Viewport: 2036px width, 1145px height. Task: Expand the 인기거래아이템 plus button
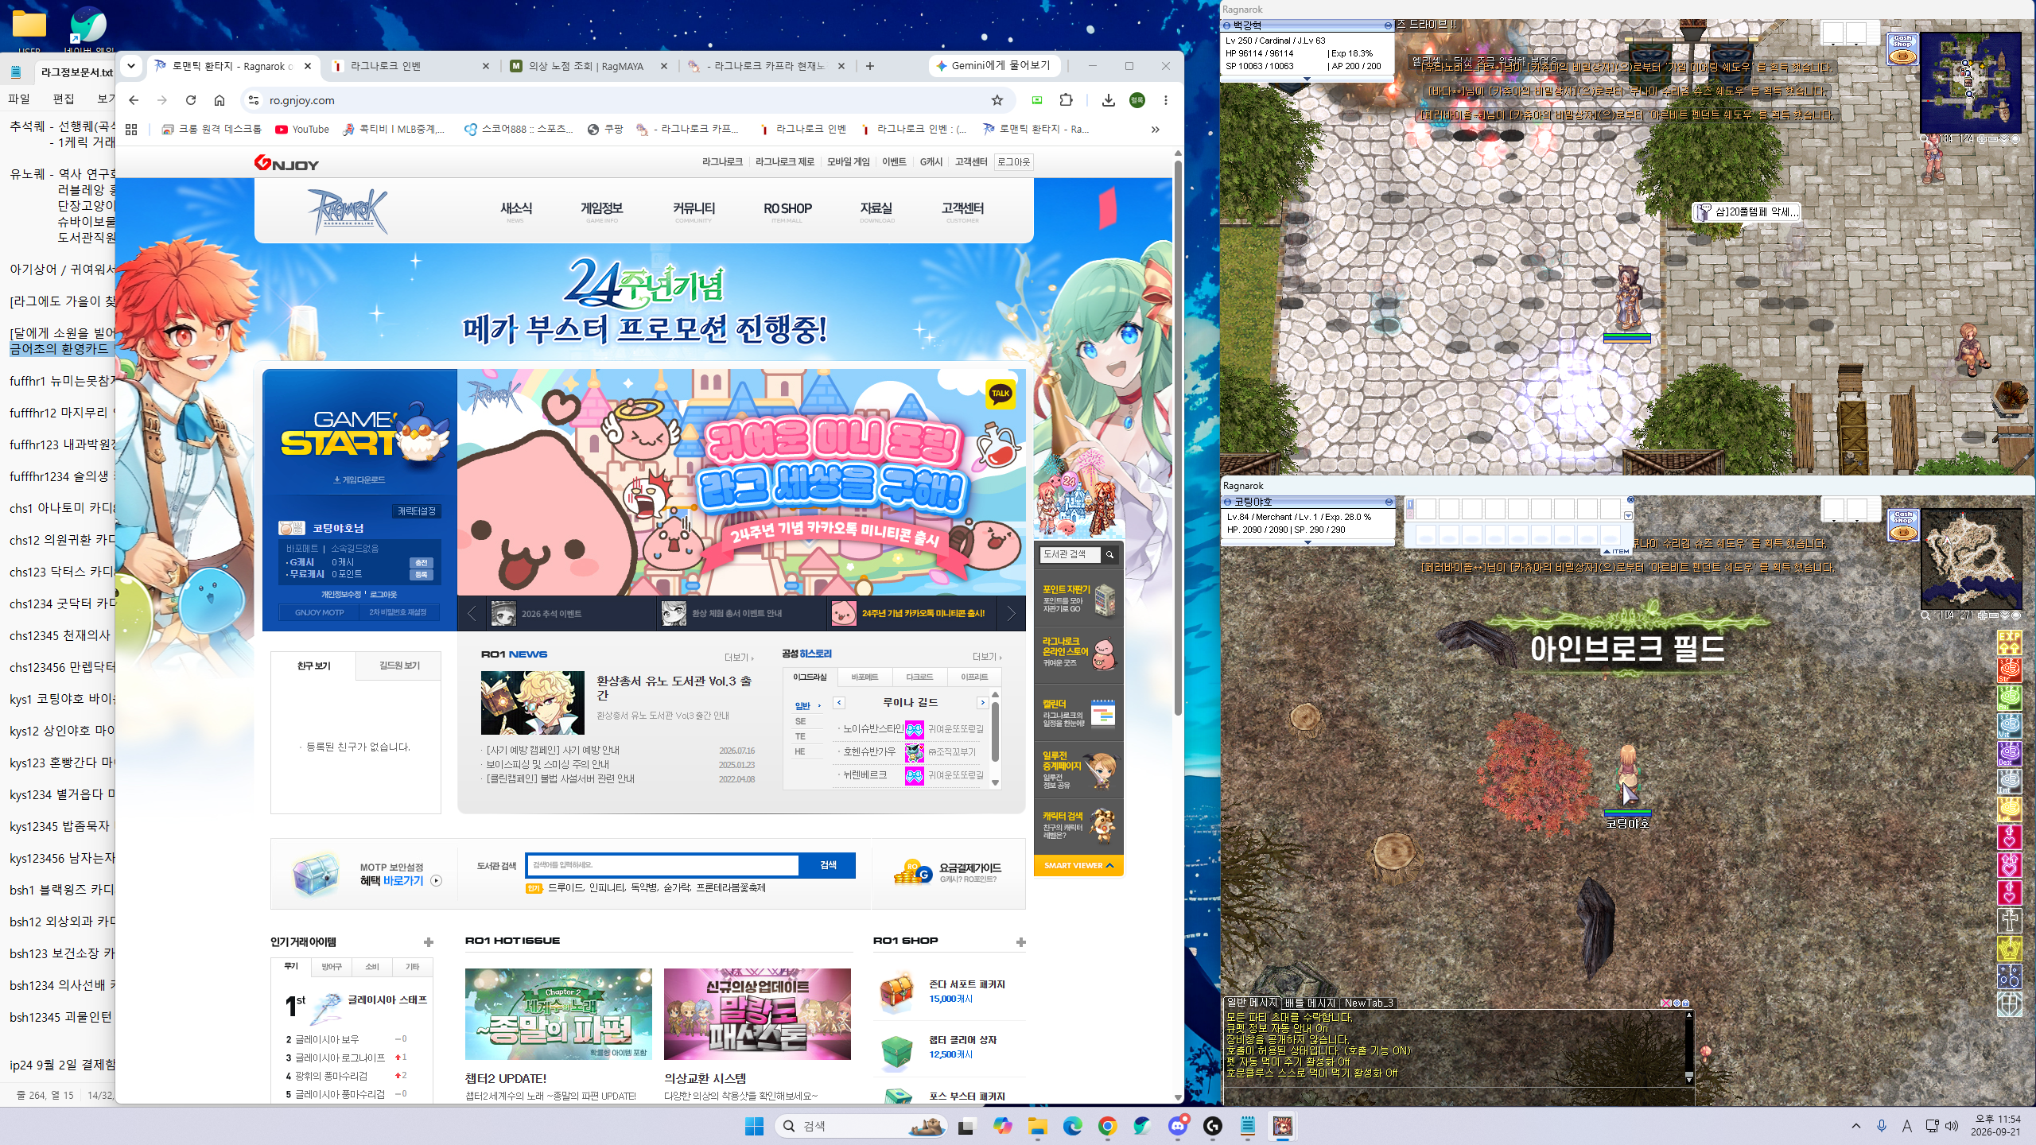pos(429,942)
